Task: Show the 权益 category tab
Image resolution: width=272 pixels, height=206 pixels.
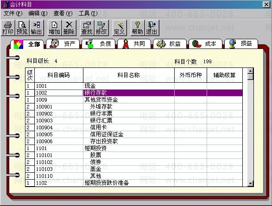Action: (x=170, y=44)
